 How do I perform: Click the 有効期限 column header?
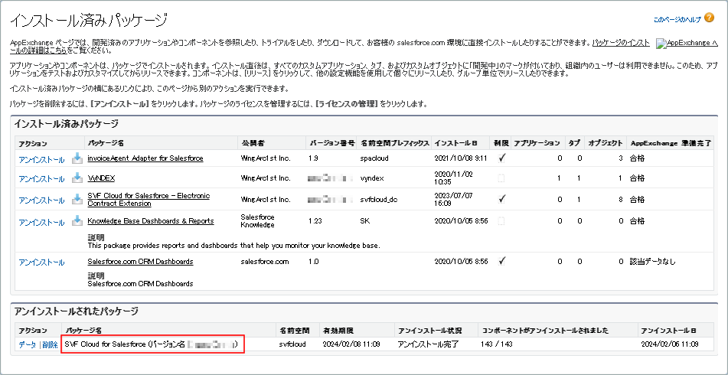pos(338,331)
